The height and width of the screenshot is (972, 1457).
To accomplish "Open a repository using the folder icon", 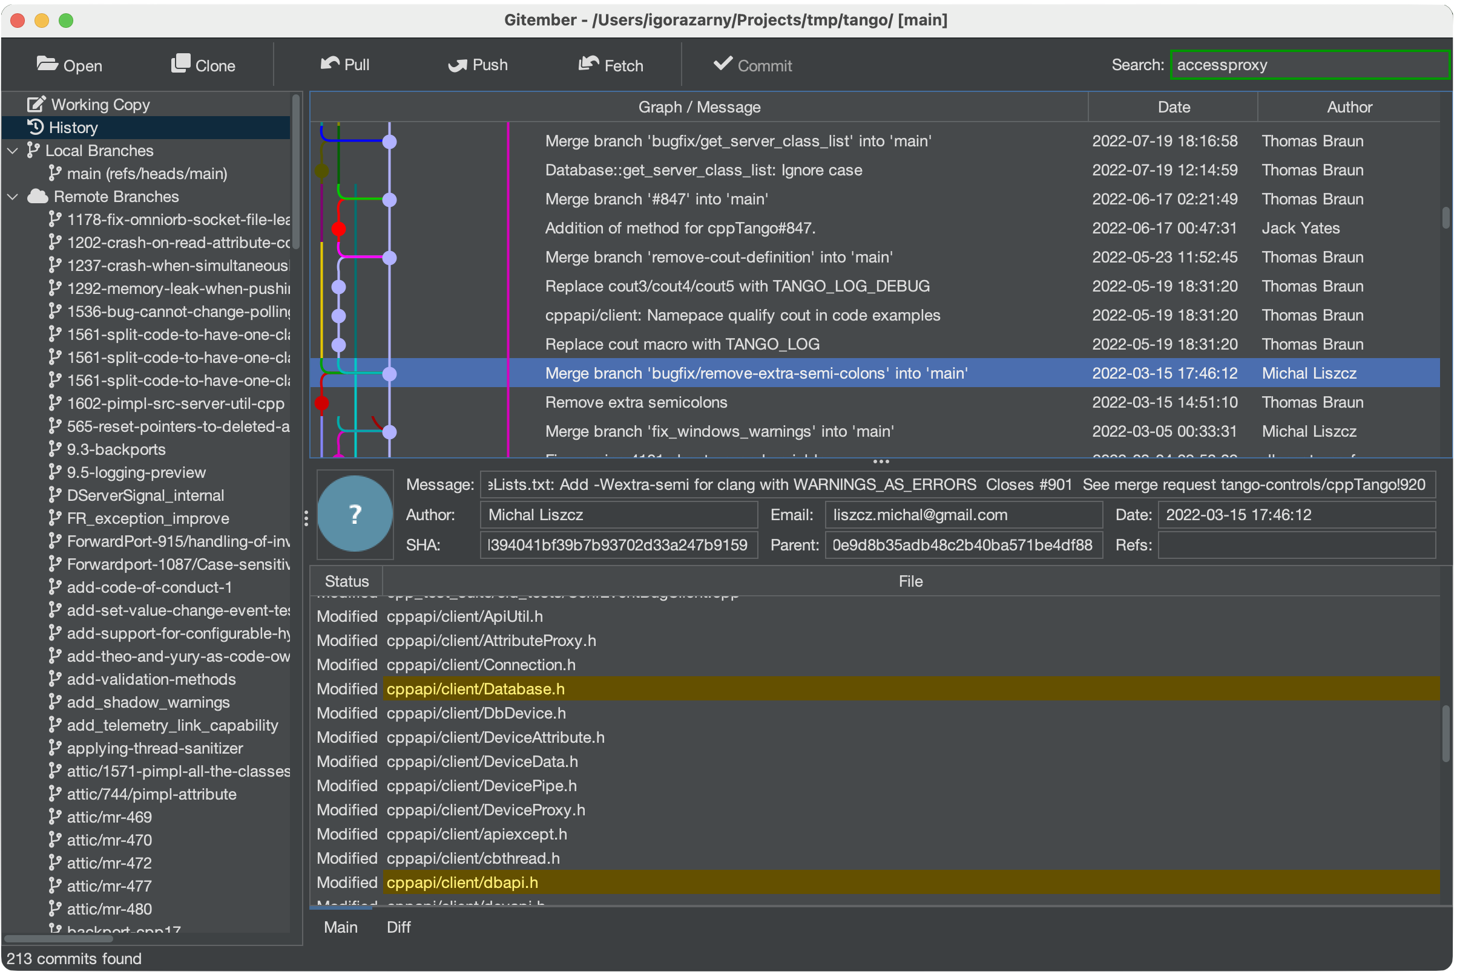I will (47, 64).
